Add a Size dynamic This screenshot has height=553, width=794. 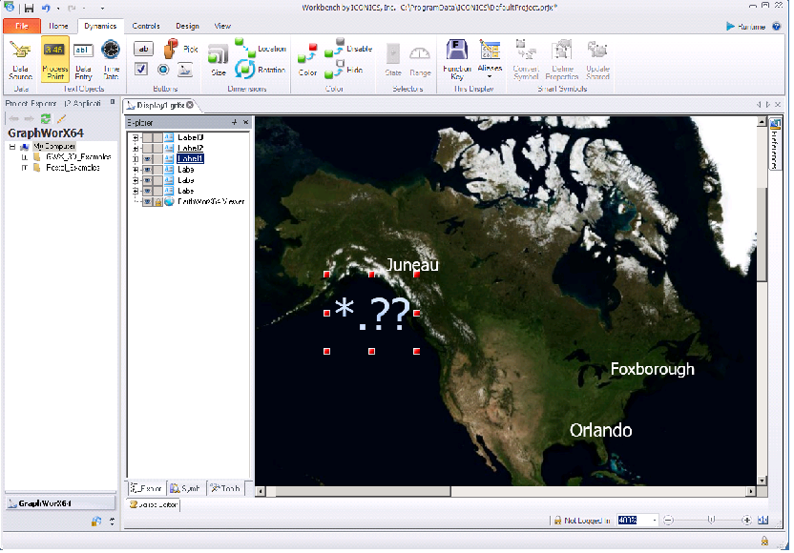pos(219,58)
